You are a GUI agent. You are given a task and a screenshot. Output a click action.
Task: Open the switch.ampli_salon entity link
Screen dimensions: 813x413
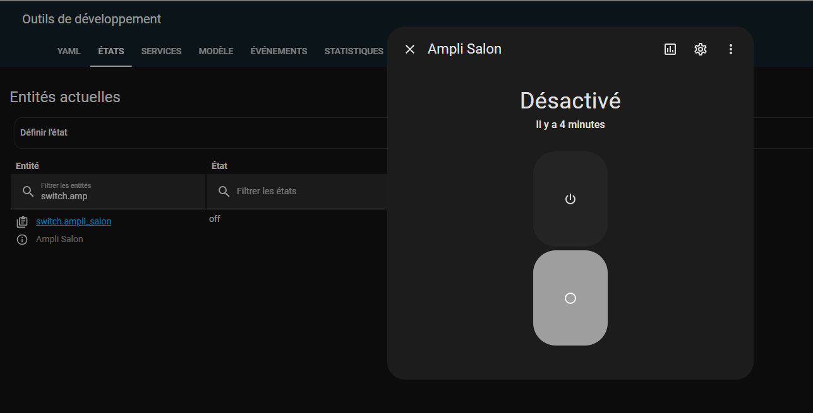pyautogui.click(x=73, y=221)
